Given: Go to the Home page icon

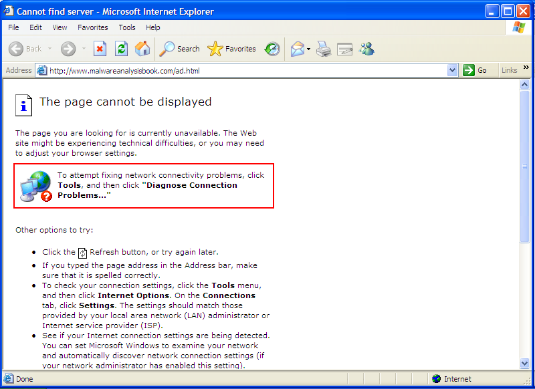Looking at the screenshot, I should click(x=142, y=49).
